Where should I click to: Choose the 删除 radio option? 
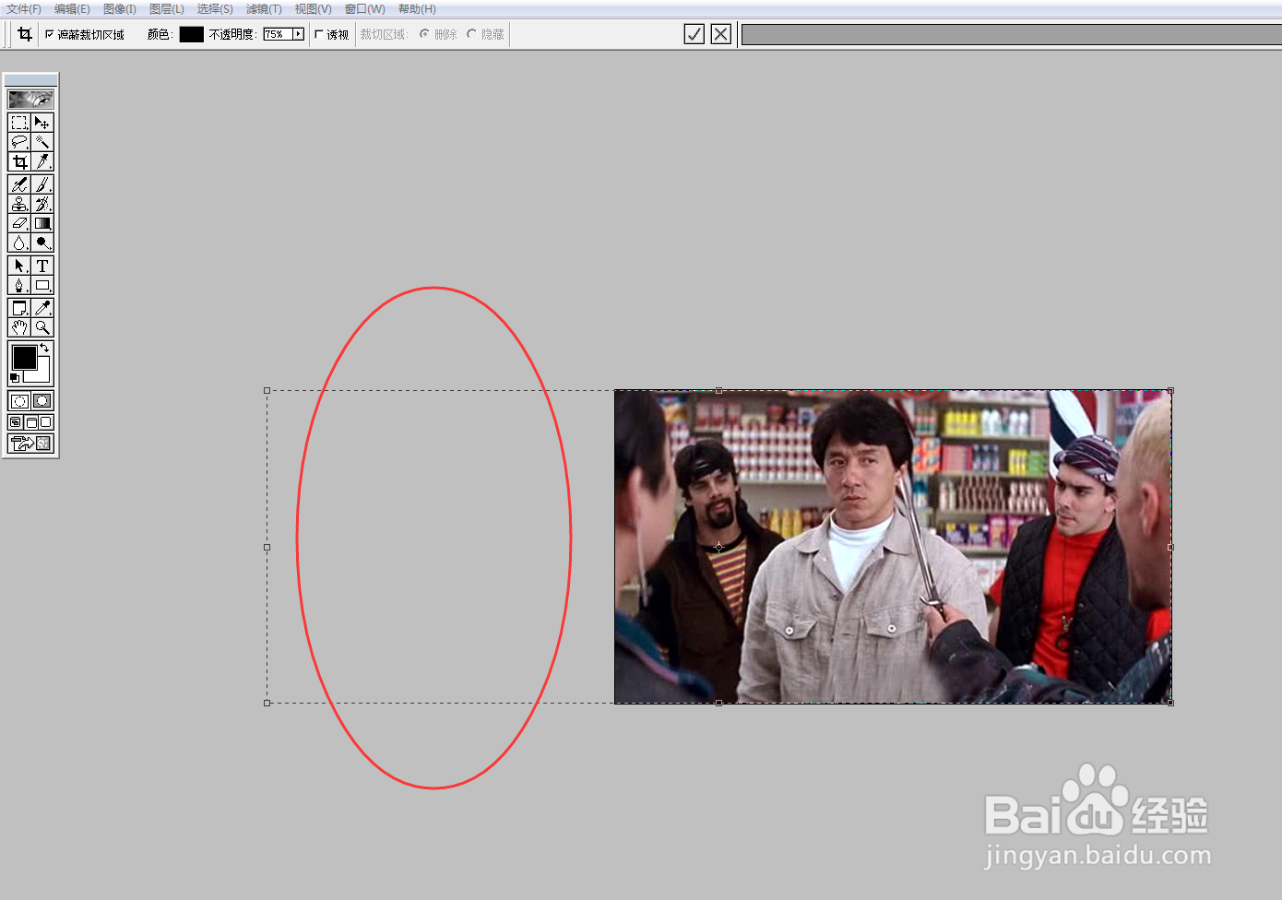pos(424,34)
